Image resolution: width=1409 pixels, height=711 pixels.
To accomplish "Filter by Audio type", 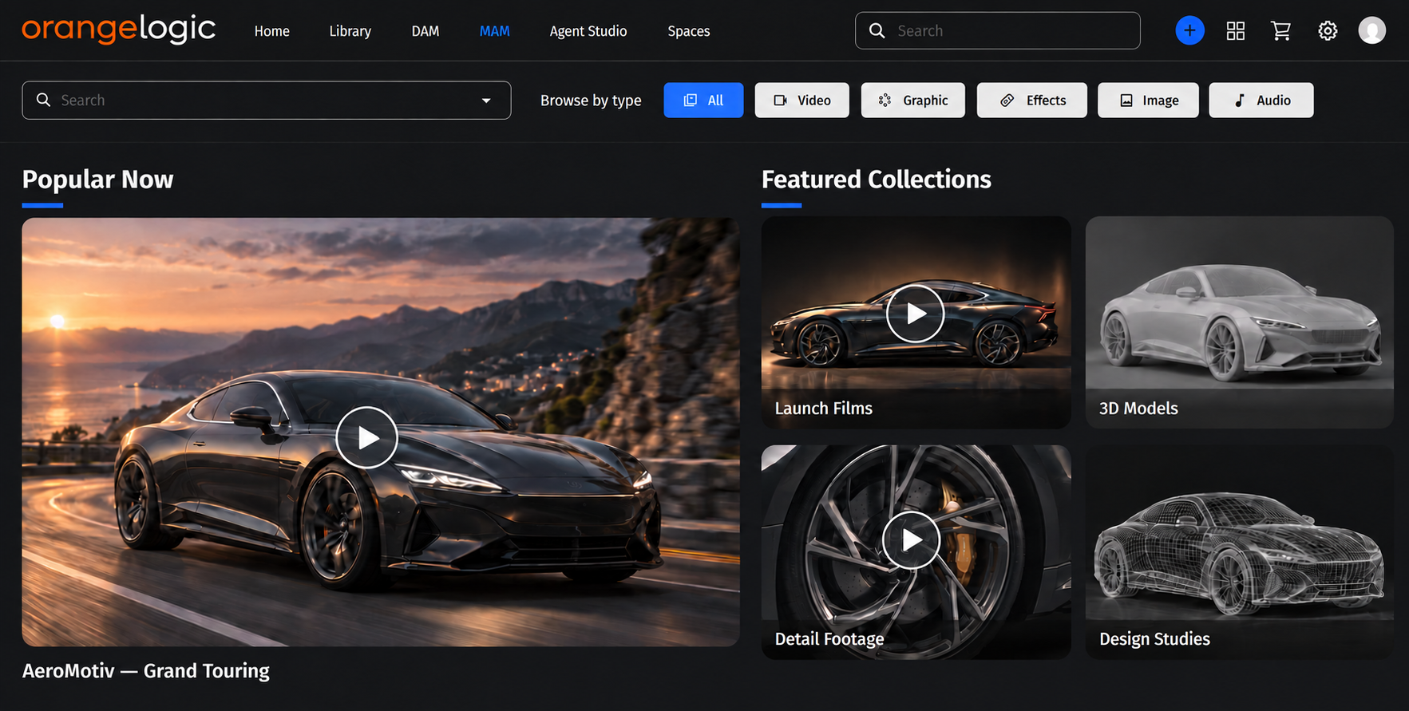I will [1261, 100].
